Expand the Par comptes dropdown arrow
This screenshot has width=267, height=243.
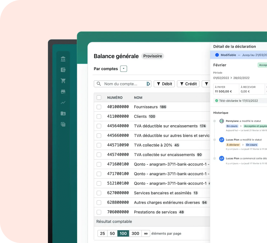point(123,69)
